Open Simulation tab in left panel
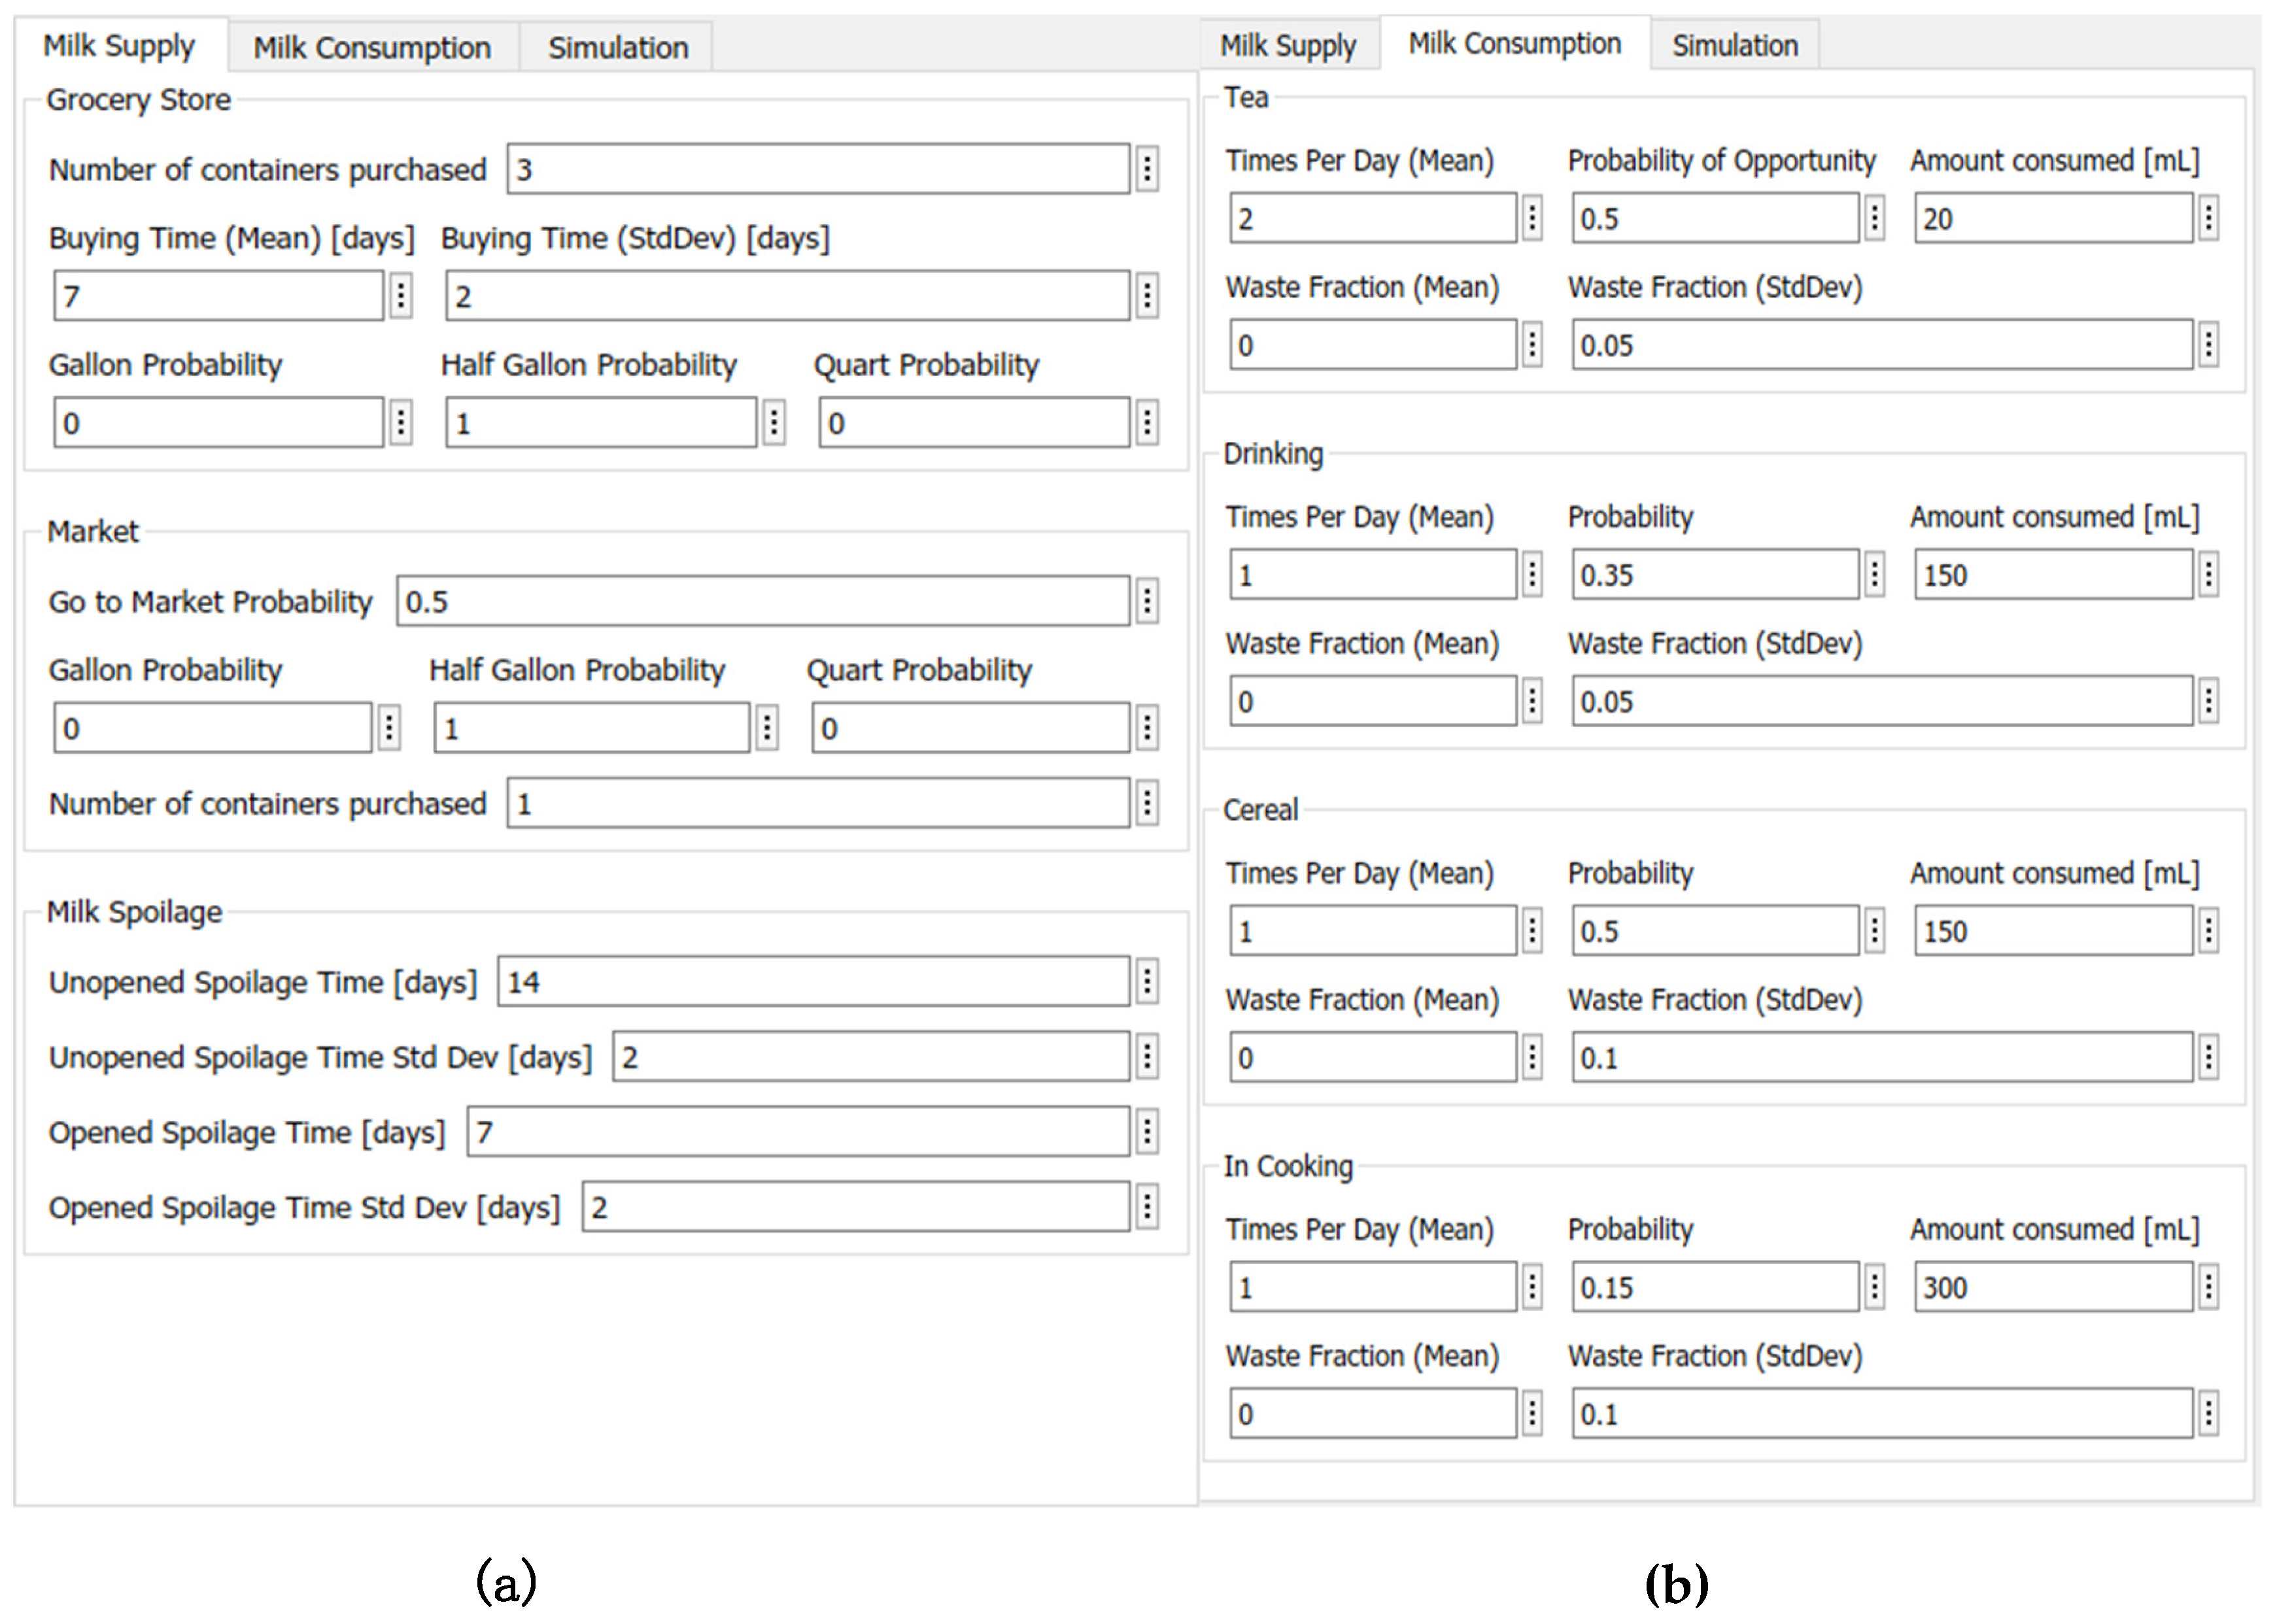The width and height of the screenshot is (2275, 1624). (617, 47)
